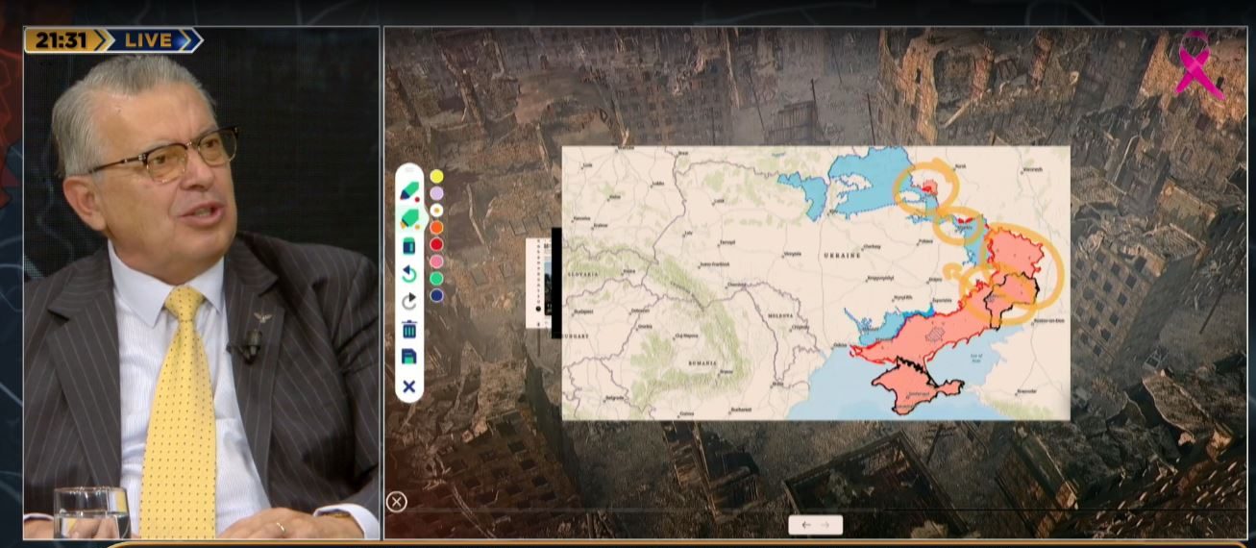The height and width of the screenshot is (548, 1256).
Task: Pick the orange color swatch
Action: coord(436,227)
